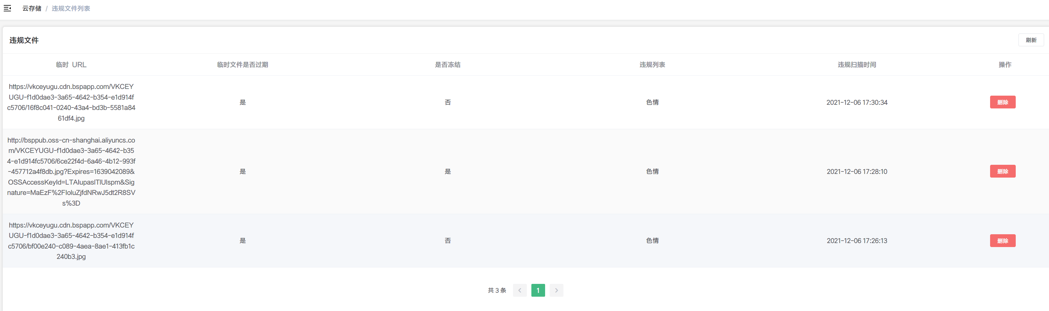
Task: Click the 临时文件是否过期 column header
Action: [243, 65]
